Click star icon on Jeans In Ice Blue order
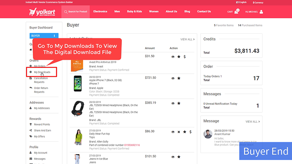The width and height of the screenshot is (292, 164). (x=179, y=157)
